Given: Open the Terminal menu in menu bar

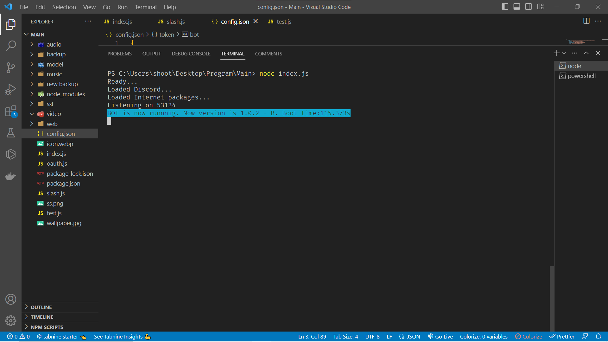Looking at the screenshot, I should (145, 7).
